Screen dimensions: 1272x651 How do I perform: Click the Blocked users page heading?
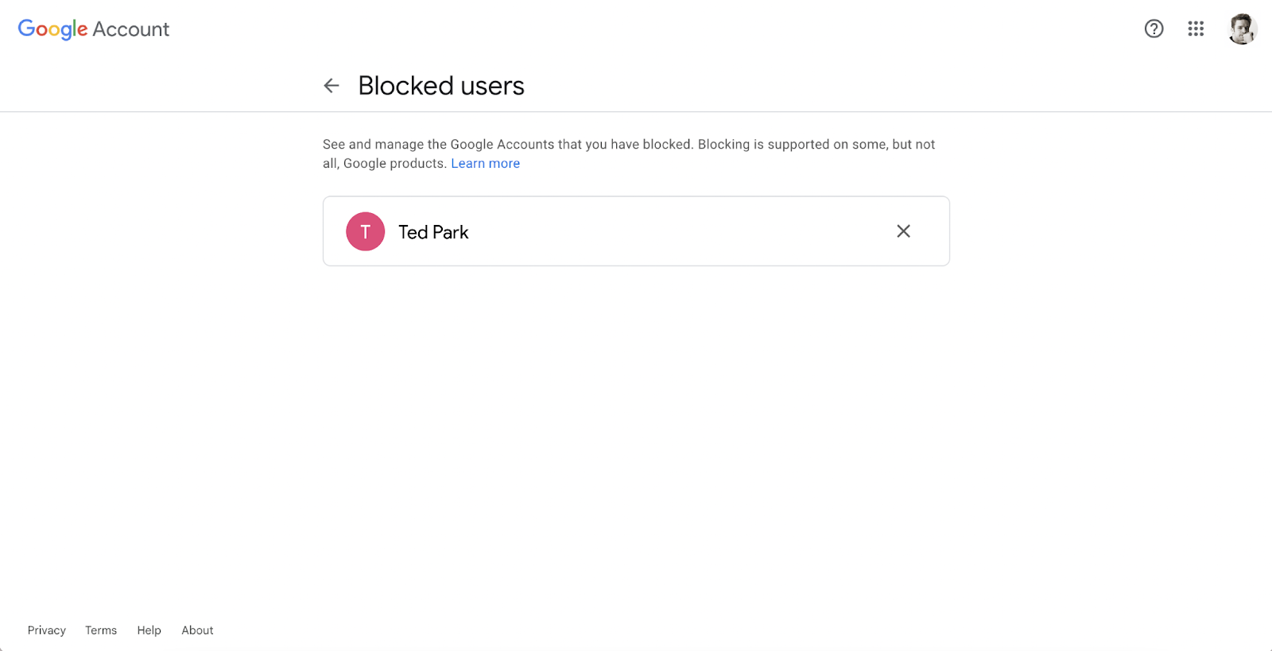click(x=441, y=86)
